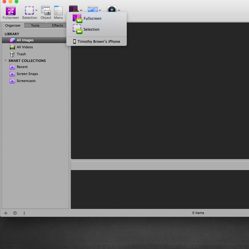Open the dropdown arrow beside Selection tool
This screenshot has height=249, width=249.
tap(36, 10)
